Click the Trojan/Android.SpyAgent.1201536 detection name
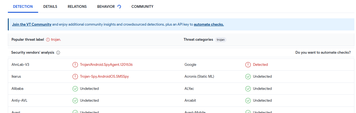This screenshot has width=356, height=113. click(106, 65)
